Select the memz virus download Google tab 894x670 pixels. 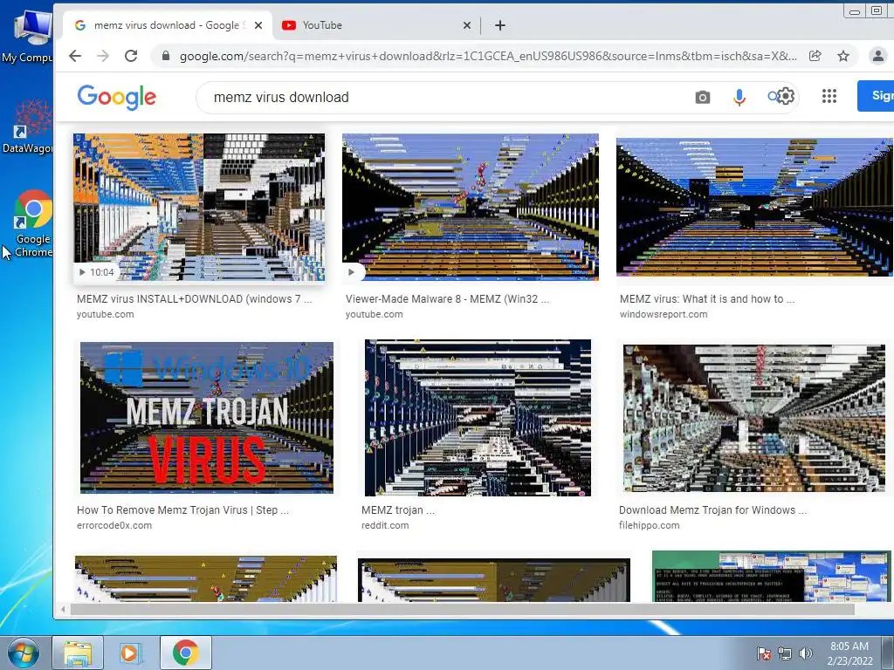168,25
